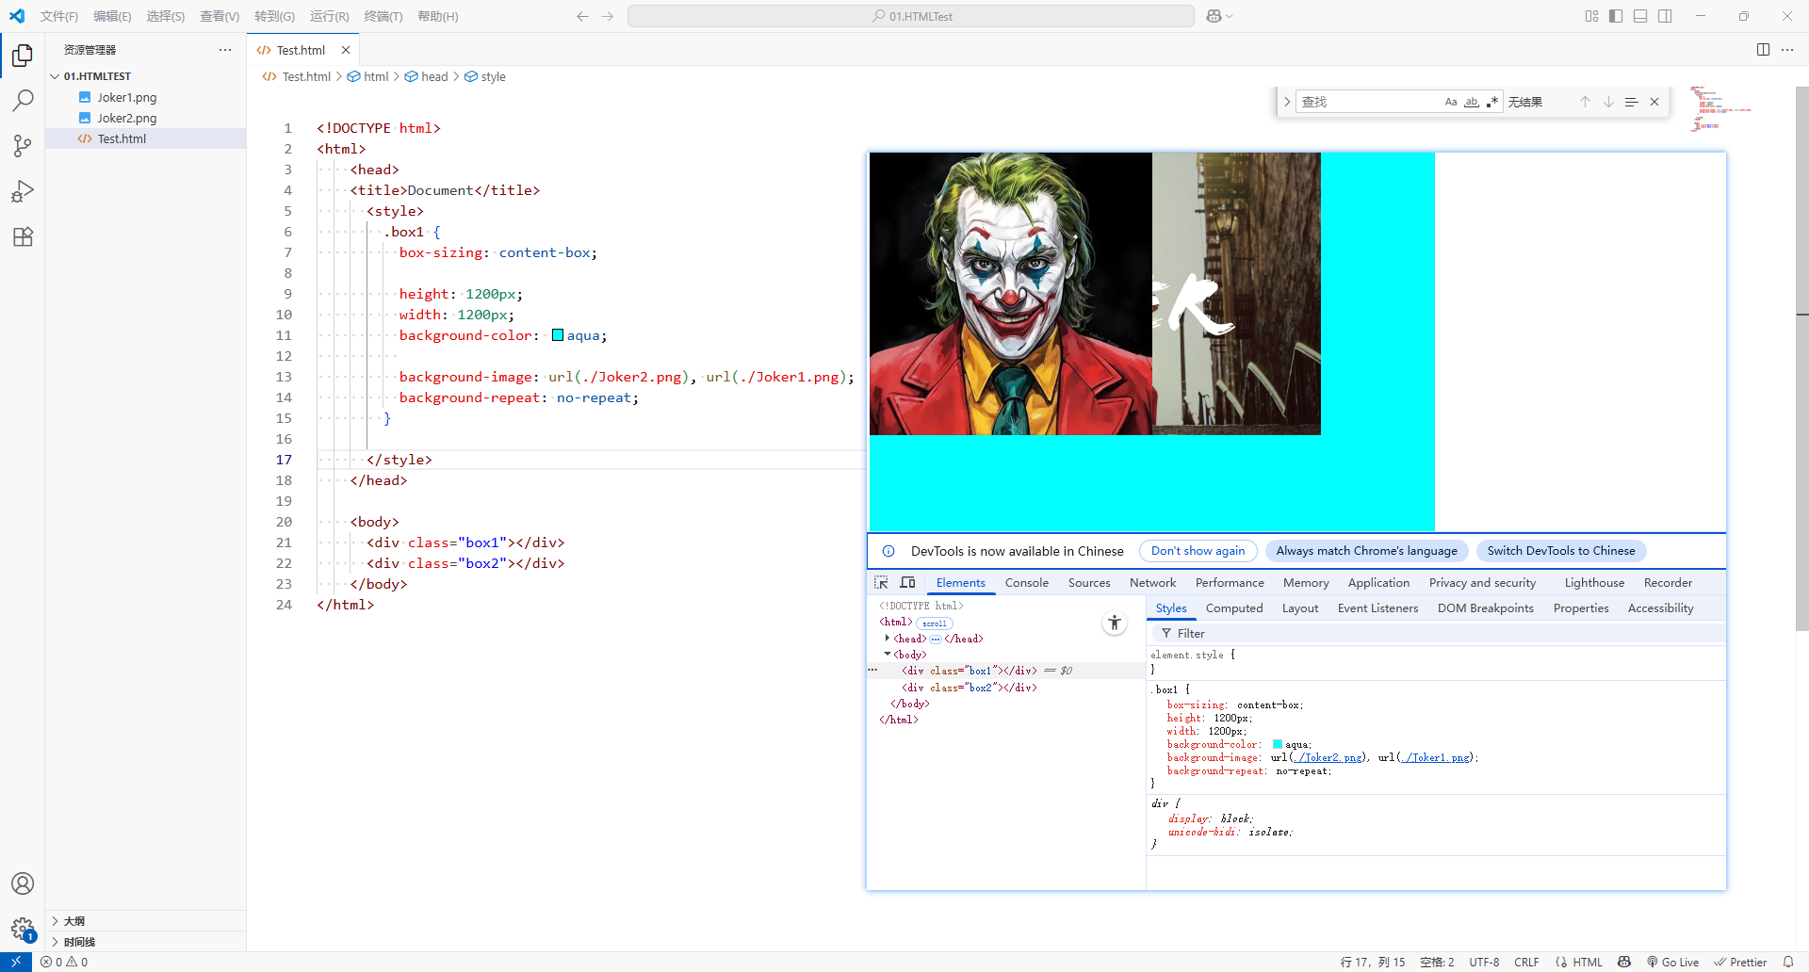The image size is (1809, 972).
Task: Open editor more actions ellipsis
Action: [x=1787, y=50]
